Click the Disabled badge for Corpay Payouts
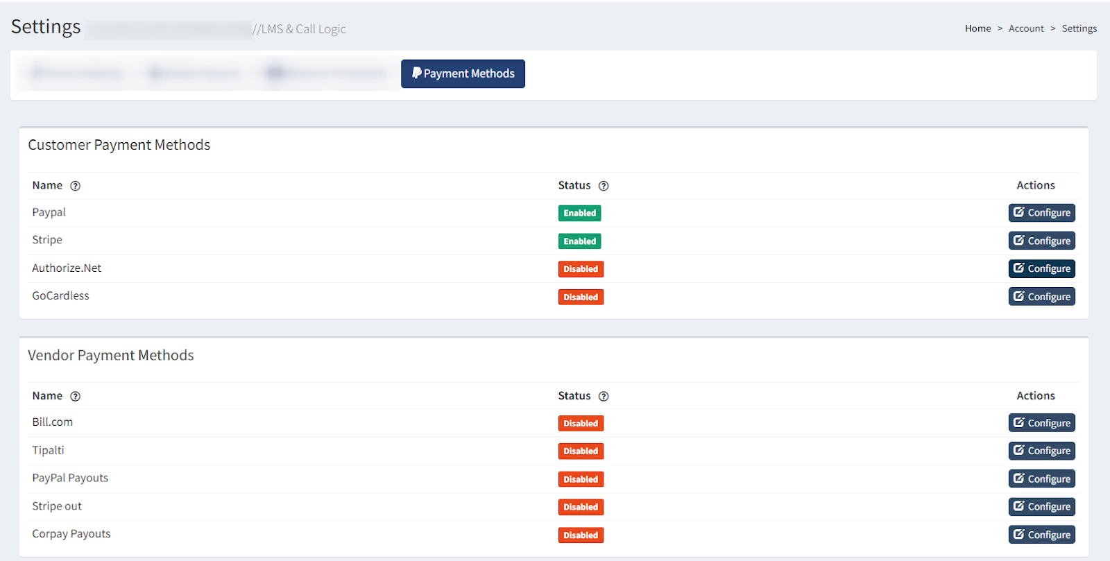Image resolution: width=1110 pixels, height=561 pixels. [x=581, y=535]
